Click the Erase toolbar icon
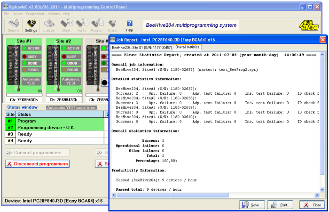 pos(112,25)
